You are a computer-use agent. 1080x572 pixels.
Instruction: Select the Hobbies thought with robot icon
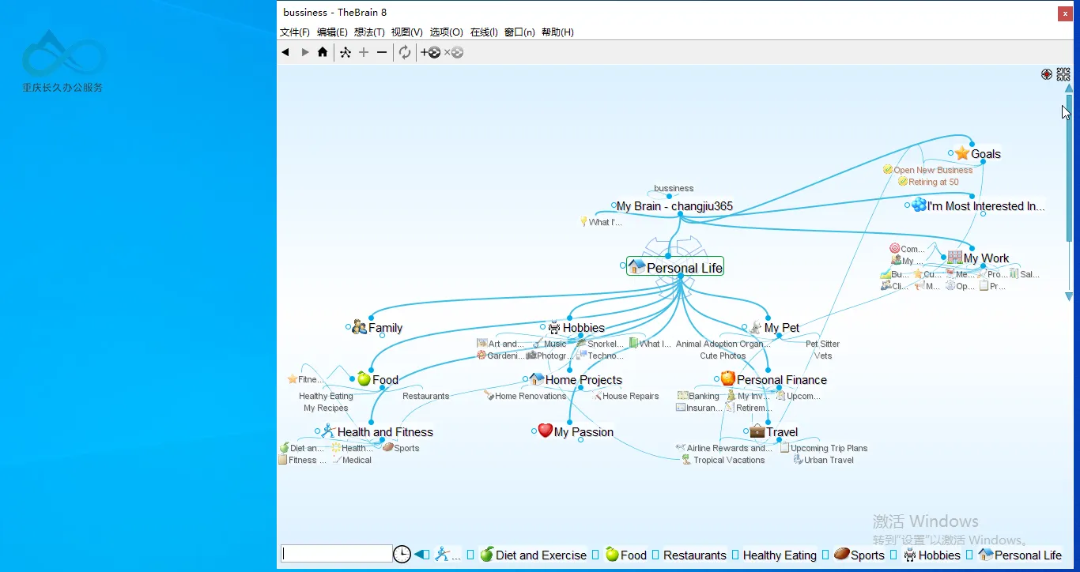pyautogui.click(x=576, y=328)
